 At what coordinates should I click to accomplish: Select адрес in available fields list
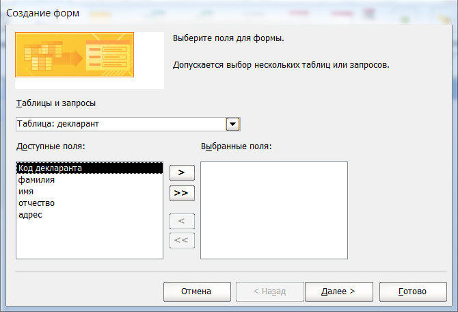click(90, 215)
